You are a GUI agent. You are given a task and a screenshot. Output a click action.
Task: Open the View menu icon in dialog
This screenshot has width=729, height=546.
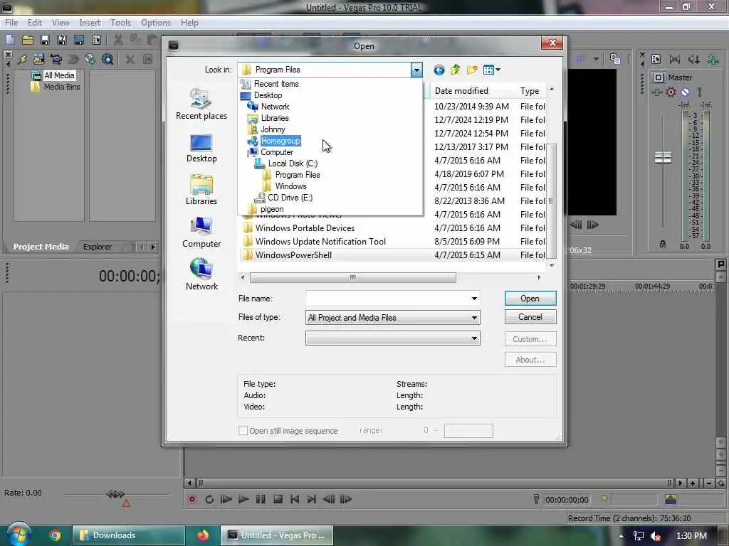pos(491,70)
